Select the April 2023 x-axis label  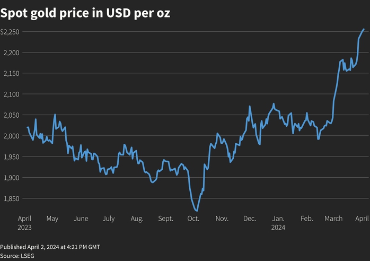[24, 223]
